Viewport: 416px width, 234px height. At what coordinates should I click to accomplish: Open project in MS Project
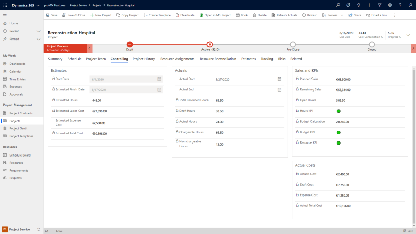(x=217, y=15)
